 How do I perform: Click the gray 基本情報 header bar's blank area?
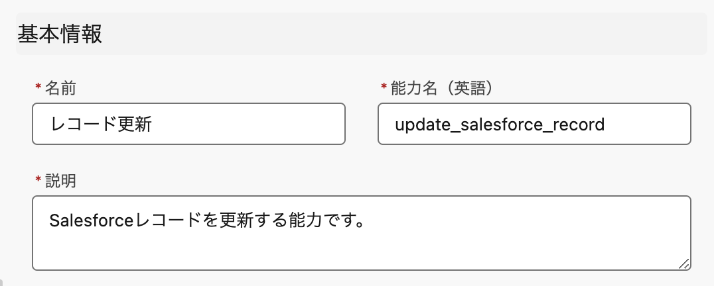coord(398,34)
